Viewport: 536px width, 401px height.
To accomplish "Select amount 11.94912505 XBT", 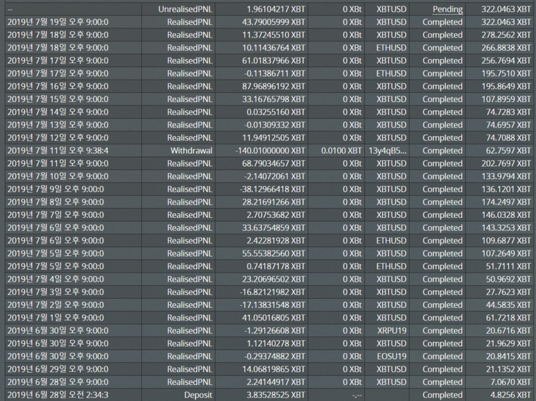I will pos(273,138).
